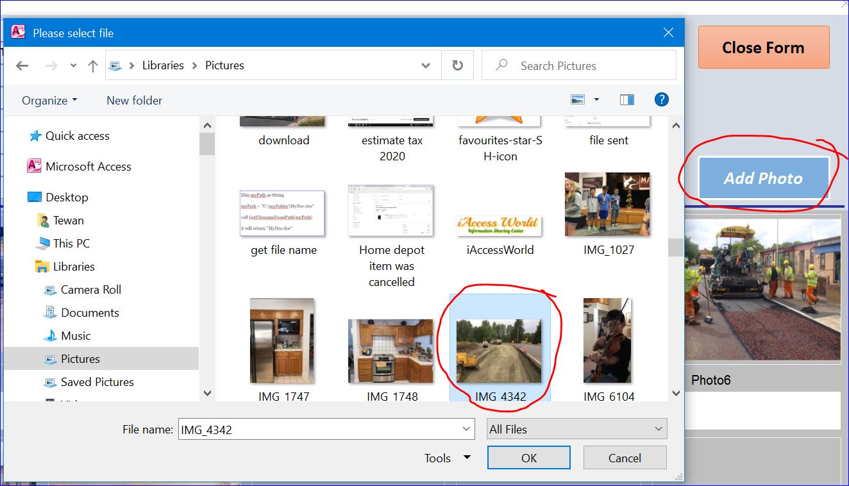Go forward with the right arrow
The image size is (849, 486).
pyautogui.click(x=52, y=65)
